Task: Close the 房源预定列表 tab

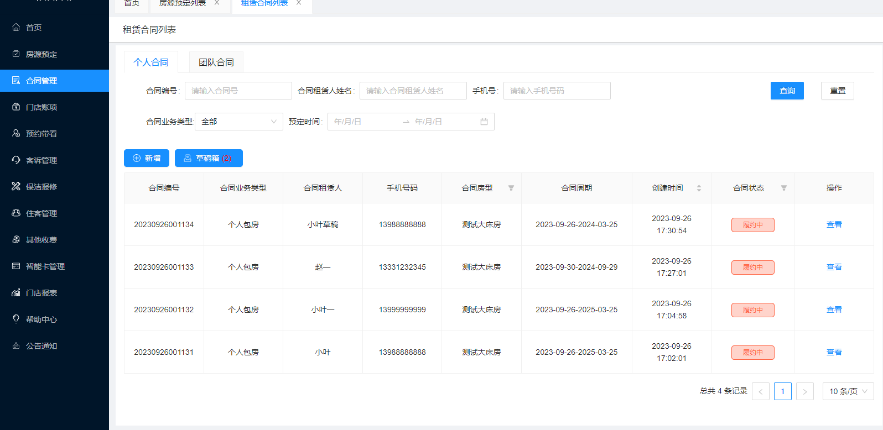Action: (217, 3)
